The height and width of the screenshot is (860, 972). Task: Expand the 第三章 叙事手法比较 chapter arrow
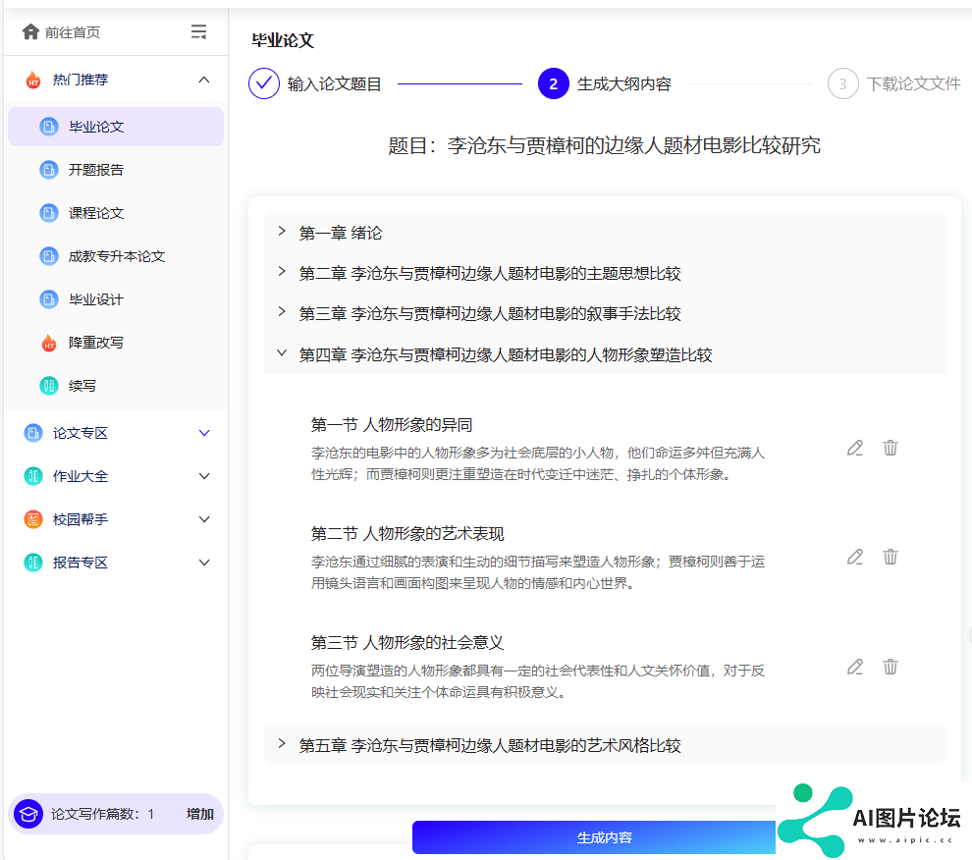click(x=282, y=312)
